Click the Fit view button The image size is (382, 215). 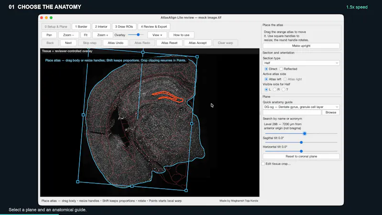(85, 35)
